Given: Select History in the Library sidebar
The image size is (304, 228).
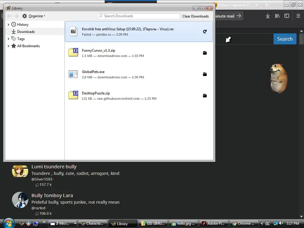Looking at the screenshot, I should (23, 24).
